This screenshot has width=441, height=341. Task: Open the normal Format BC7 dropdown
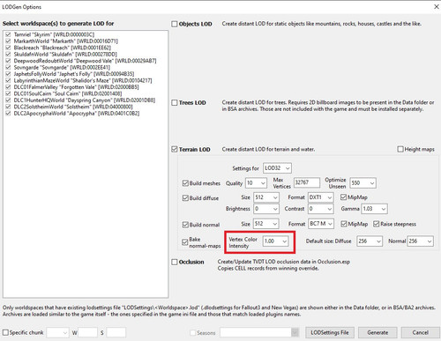(x=321, y=224)
